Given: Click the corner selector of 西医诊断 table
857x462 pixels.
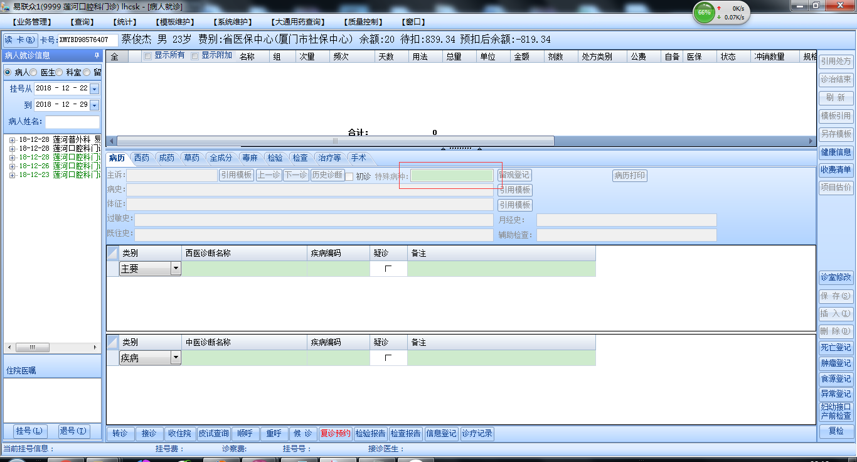Looking at the screenshot, I should click(112, 254).
